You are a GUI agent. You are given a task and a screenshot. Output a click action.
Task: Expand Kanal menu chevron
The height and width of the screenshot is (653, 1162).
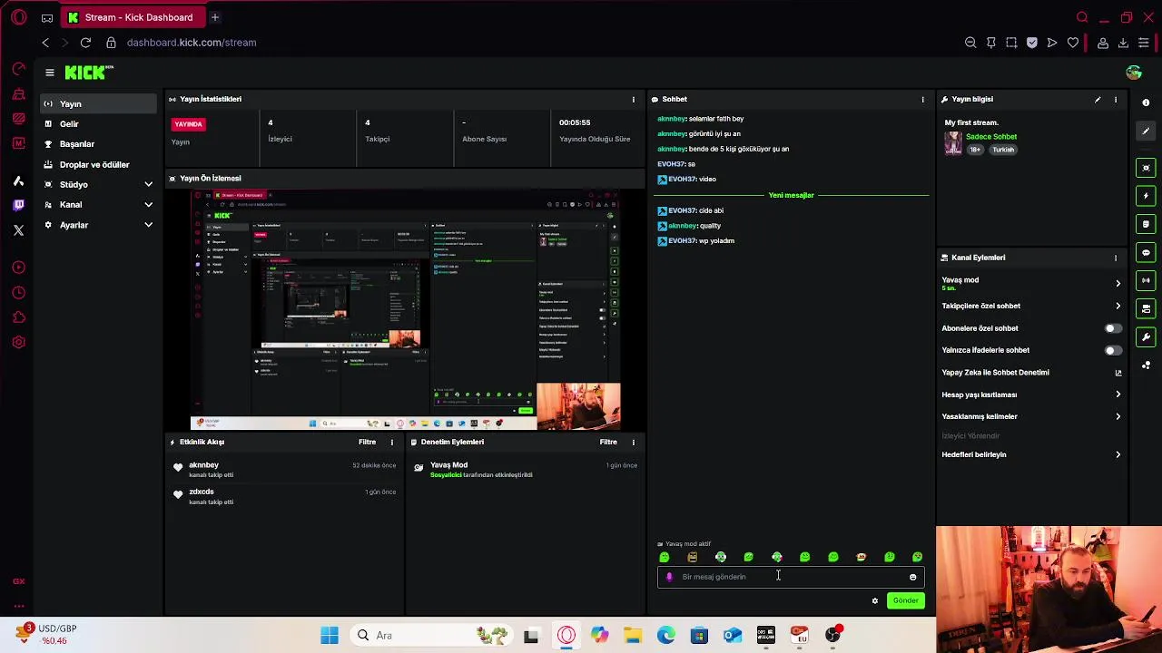click(x=149, y=205)
